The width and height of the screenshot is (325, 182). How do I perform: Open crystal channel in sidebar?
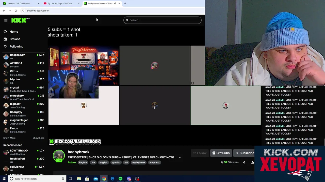click(x=24, y=89)
